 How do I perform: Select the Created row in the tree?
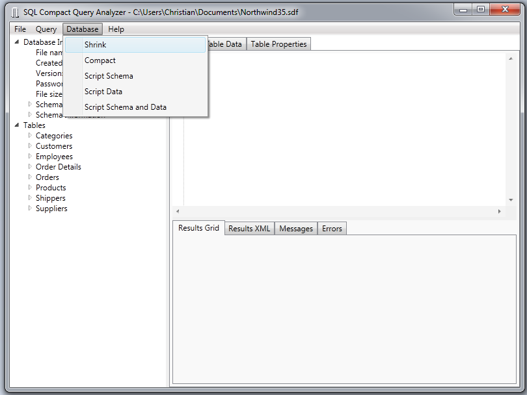pyautogui.click(x=49, y=63)
